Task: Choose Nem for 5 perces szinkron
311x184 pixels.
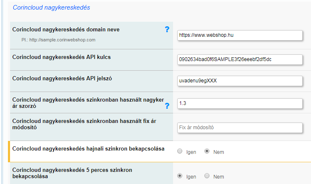Action: pos(206,176)
